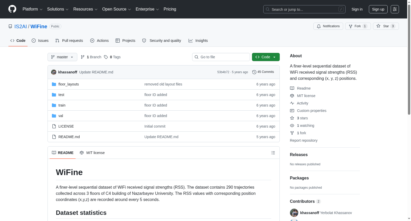The image size is (411, 221).
Task: Click the khassanoff contributor name
Action: pyautogui.click(x=310, y=213)
